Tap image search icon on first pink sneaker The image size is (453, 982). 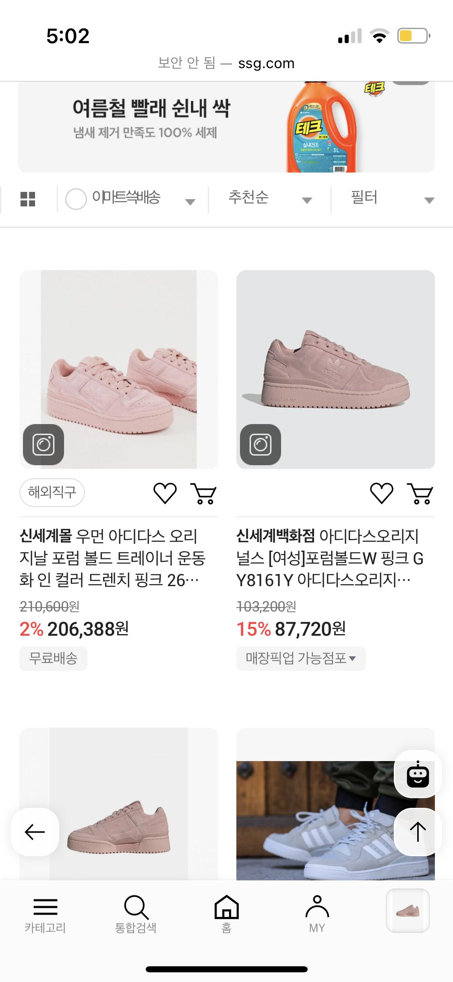(x=43, y=444)
